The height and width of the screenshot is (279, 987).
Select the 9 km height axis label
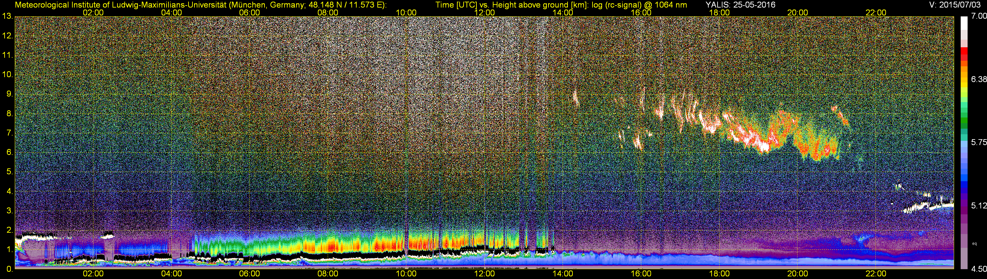pos(10,94)
